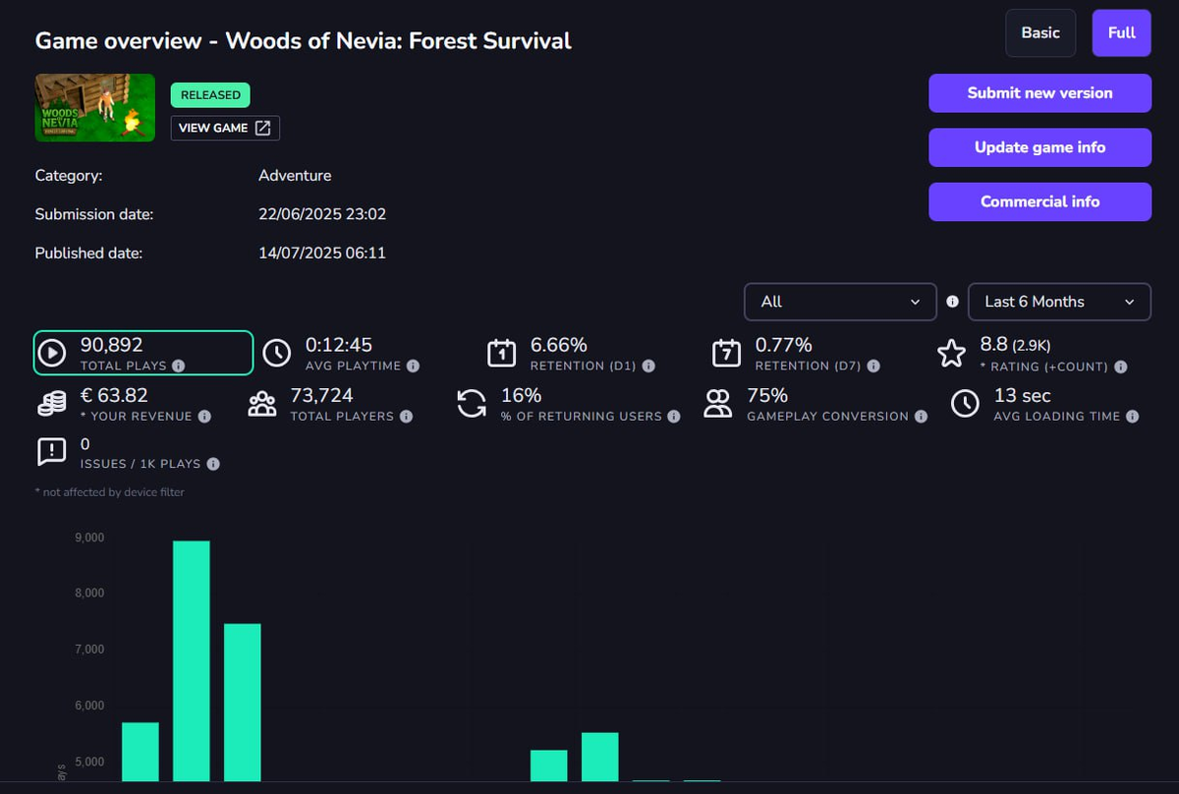Screen dimensions: 1179x794
Task: Open the Last 6 Months period dropdown
Action: tap(1059, 302)
